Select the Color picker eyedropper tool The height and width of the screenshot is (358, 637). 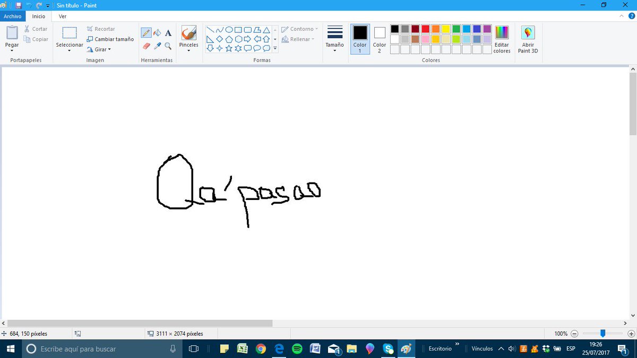click(157, 46)
